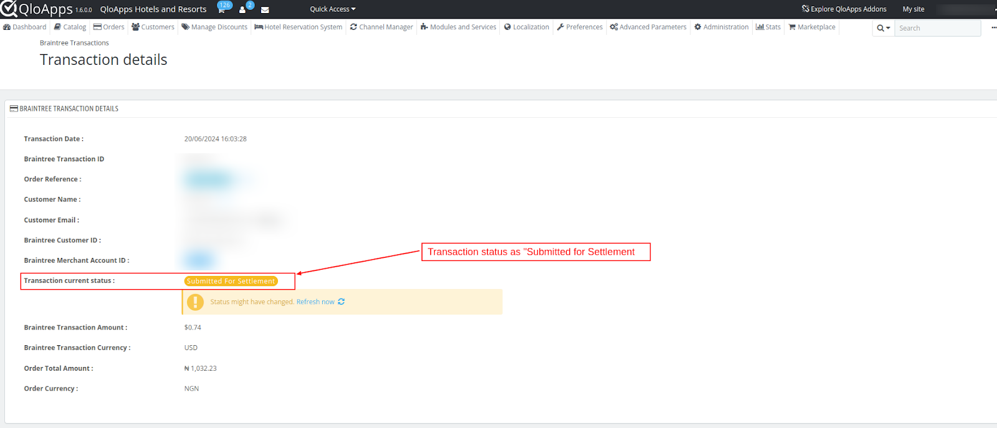Click the $0.74 transaction amount value
The height and width of the screenshot is (428, 997).
tap(193, 328)
